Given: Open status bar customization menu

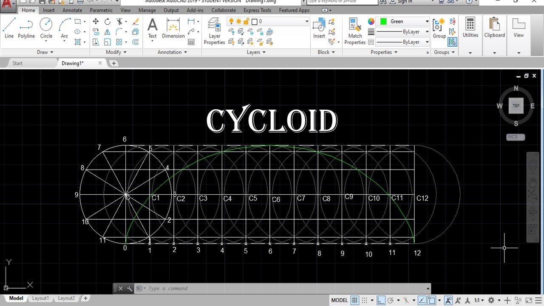Looking at the screenshot, I should [538, 300].
